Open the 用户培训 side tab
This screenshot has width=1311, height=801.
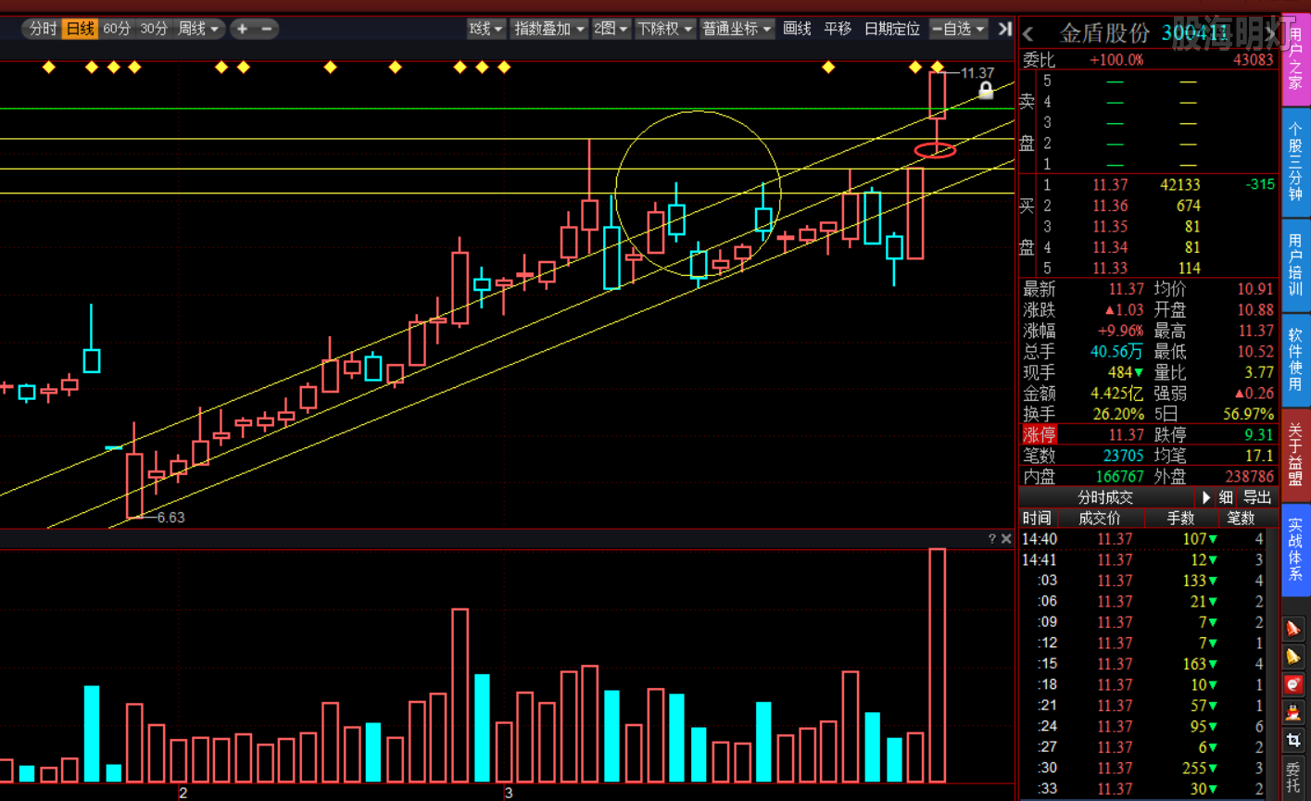pos(1295,266)
